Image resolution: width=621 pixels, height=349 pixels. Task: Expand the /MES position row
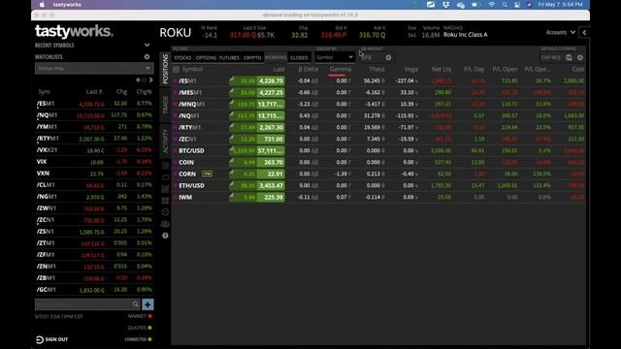click(176, 93)
